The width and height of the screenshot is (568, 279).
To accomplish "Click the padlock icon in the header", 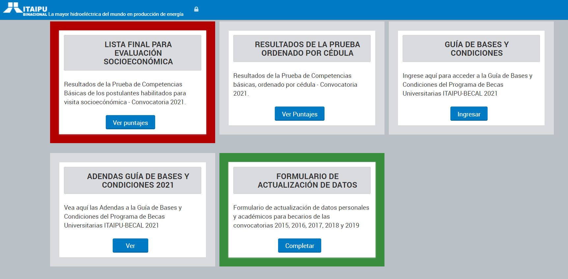I will (196, 9).
